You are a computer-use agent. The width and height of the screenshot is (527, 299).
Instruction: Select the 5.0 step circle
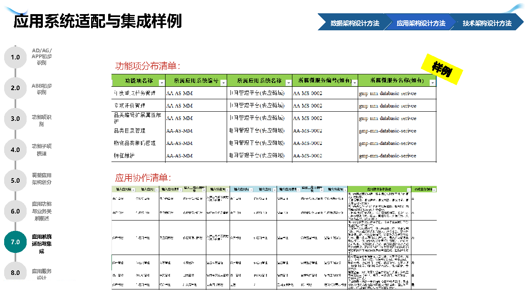(x=15, y=180)
